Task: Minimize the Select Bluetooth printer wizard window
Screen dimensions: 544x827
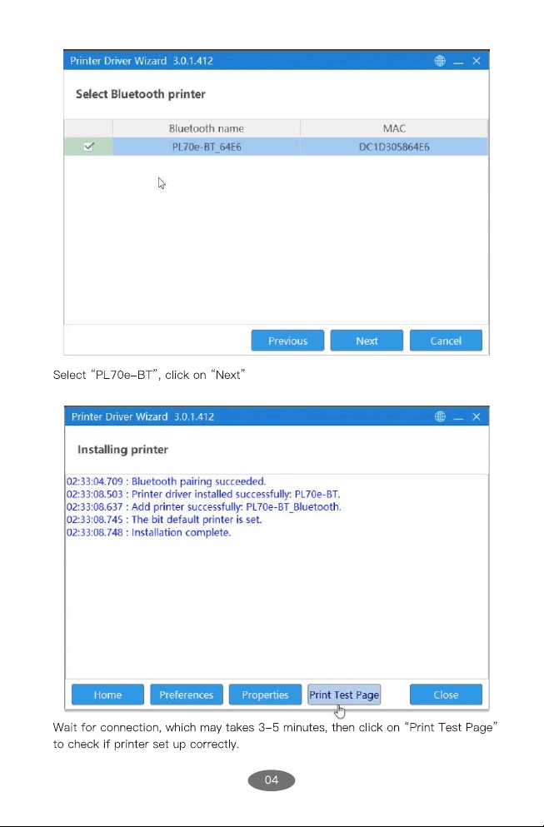Action: click(x=458, y=61)
